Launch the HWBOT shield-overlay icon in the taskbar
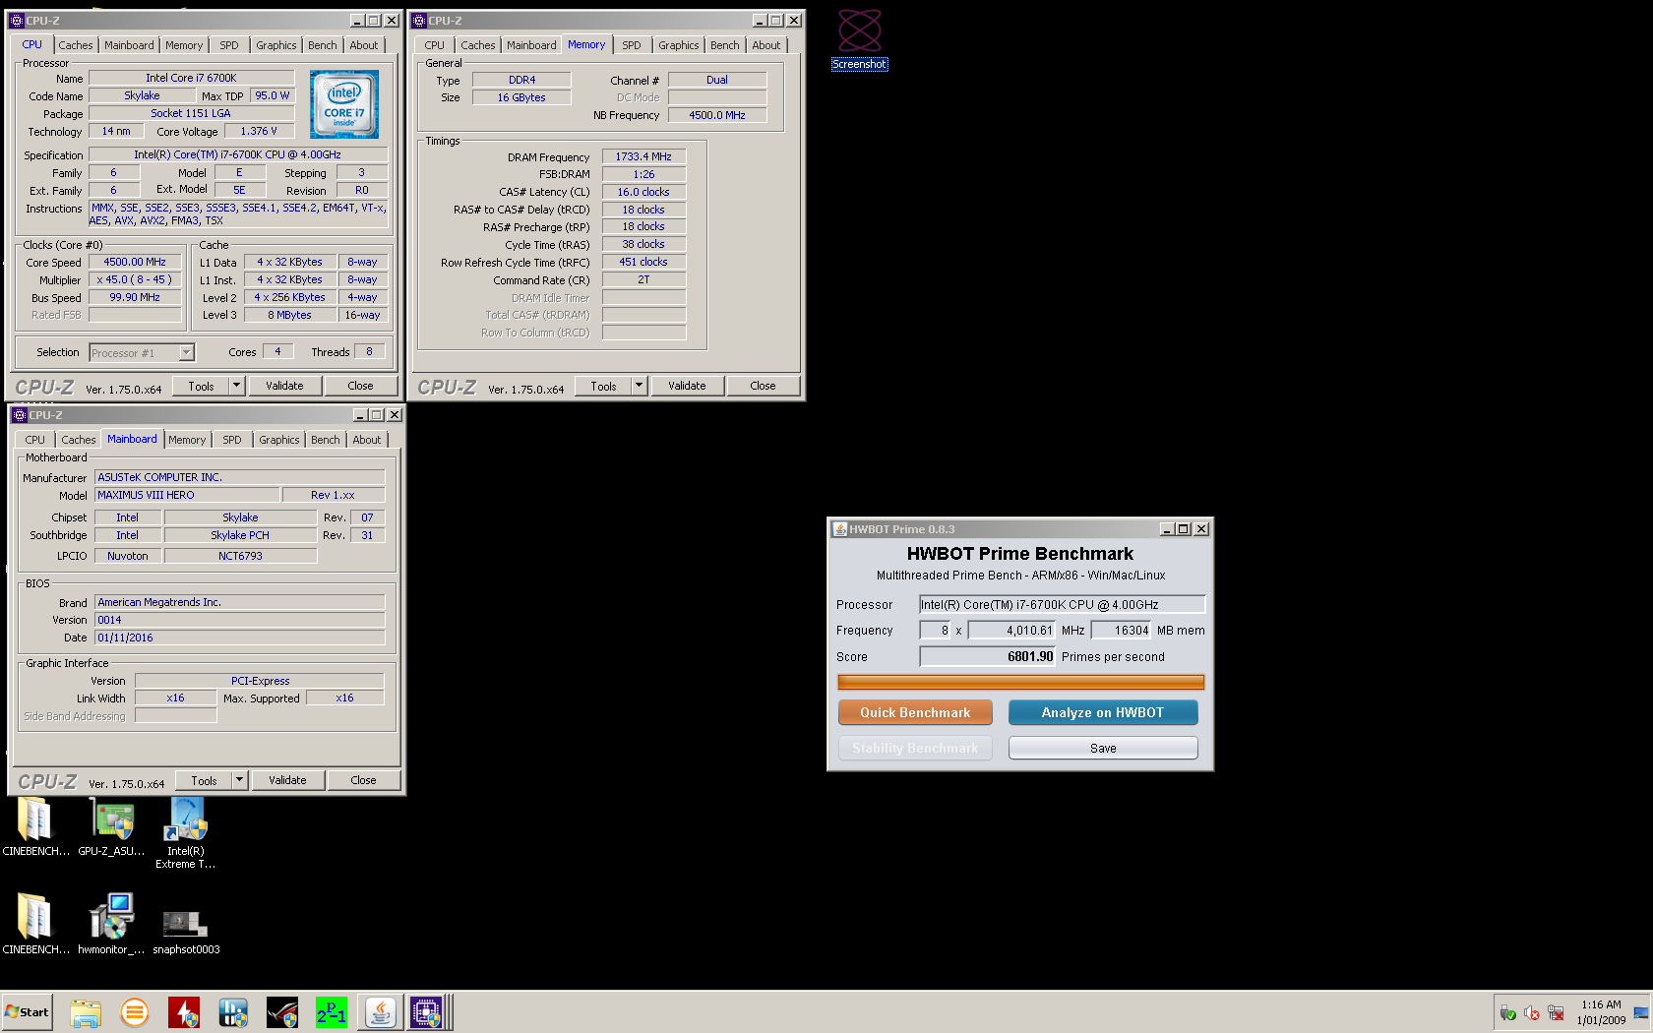Image resolution: width=1653 pixels, height=1033 pixels. (233, 1012)
